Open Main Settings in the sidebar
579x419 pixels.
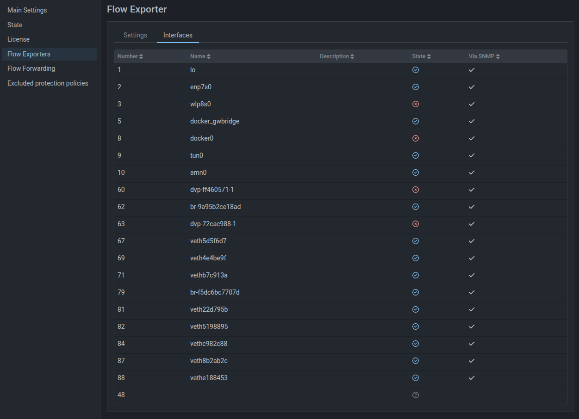point(27,10)
